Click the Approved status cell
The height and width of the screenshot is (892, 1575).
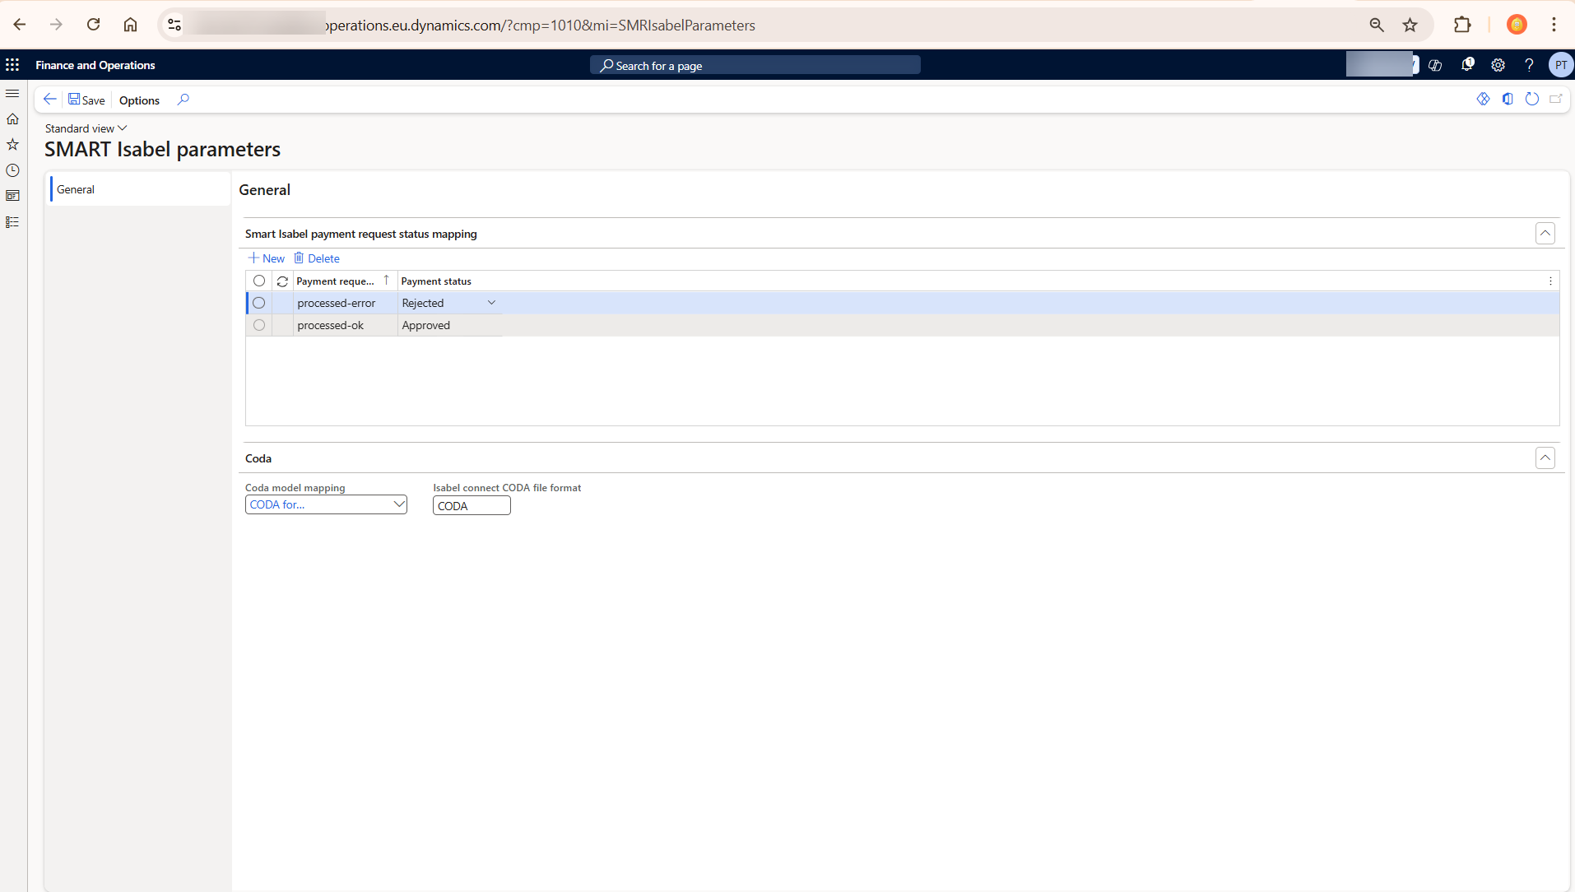[x=449, y=325]
